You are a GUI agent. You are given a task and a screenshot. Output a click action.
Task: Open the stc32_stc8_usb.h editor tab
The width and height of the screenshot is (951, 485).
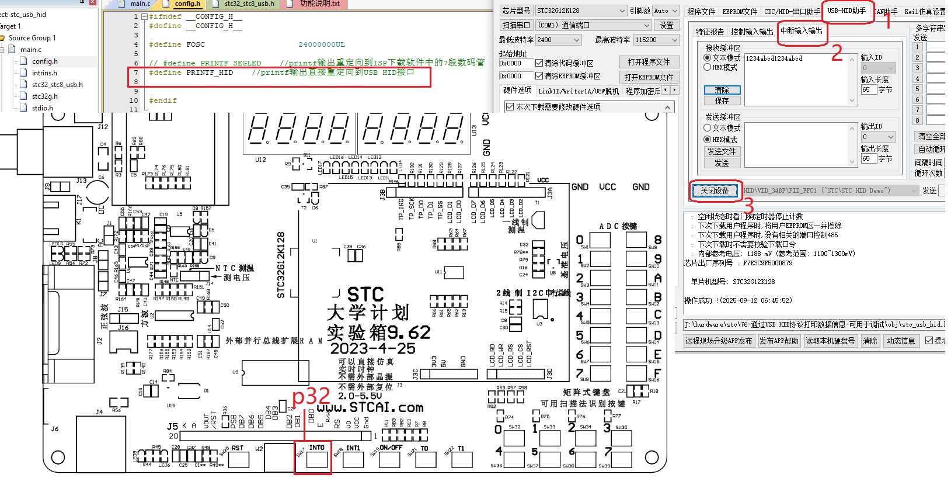[249, 4]
